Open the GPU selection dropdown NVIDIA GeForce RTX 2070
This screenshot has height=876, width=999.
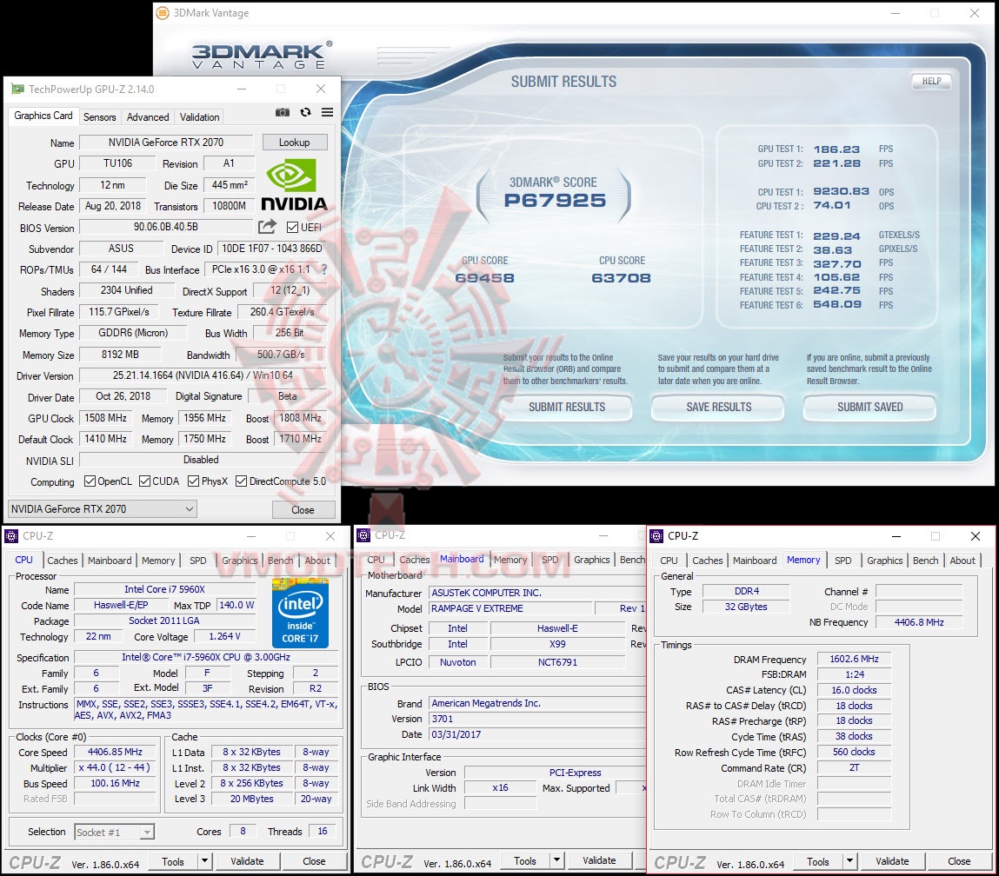tap(102, 508)
